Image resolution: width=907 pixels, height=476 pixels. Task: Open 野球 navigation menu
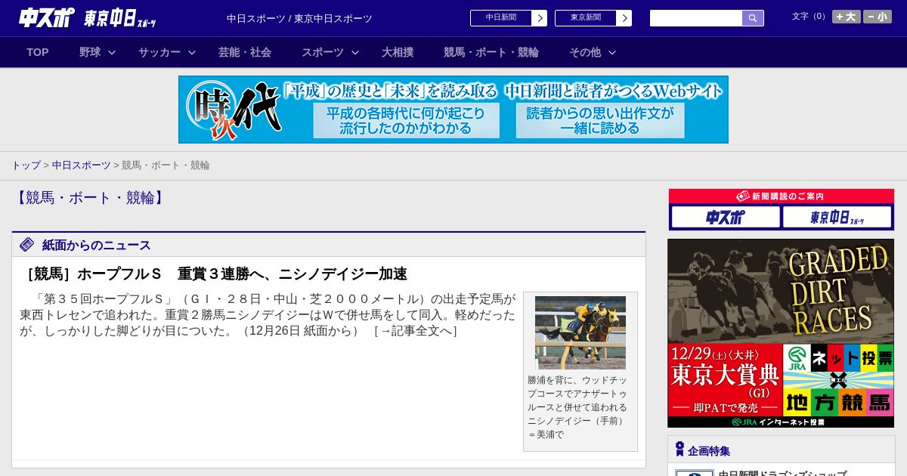coord(90,52)
